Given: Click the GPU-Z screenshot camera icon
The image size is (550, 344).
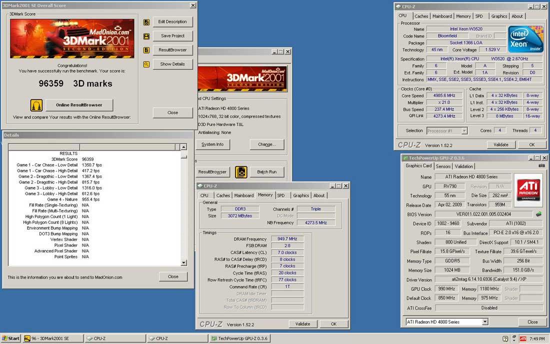Looking at the screenshot, I should click(x=541, y=165).
